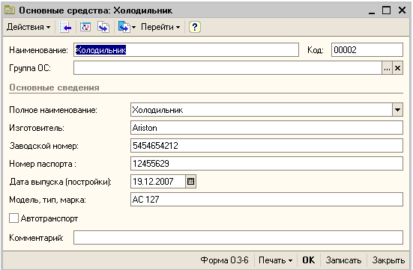
Task: Toggle the Автотранспорт checkbox
Action: point(13,218)
